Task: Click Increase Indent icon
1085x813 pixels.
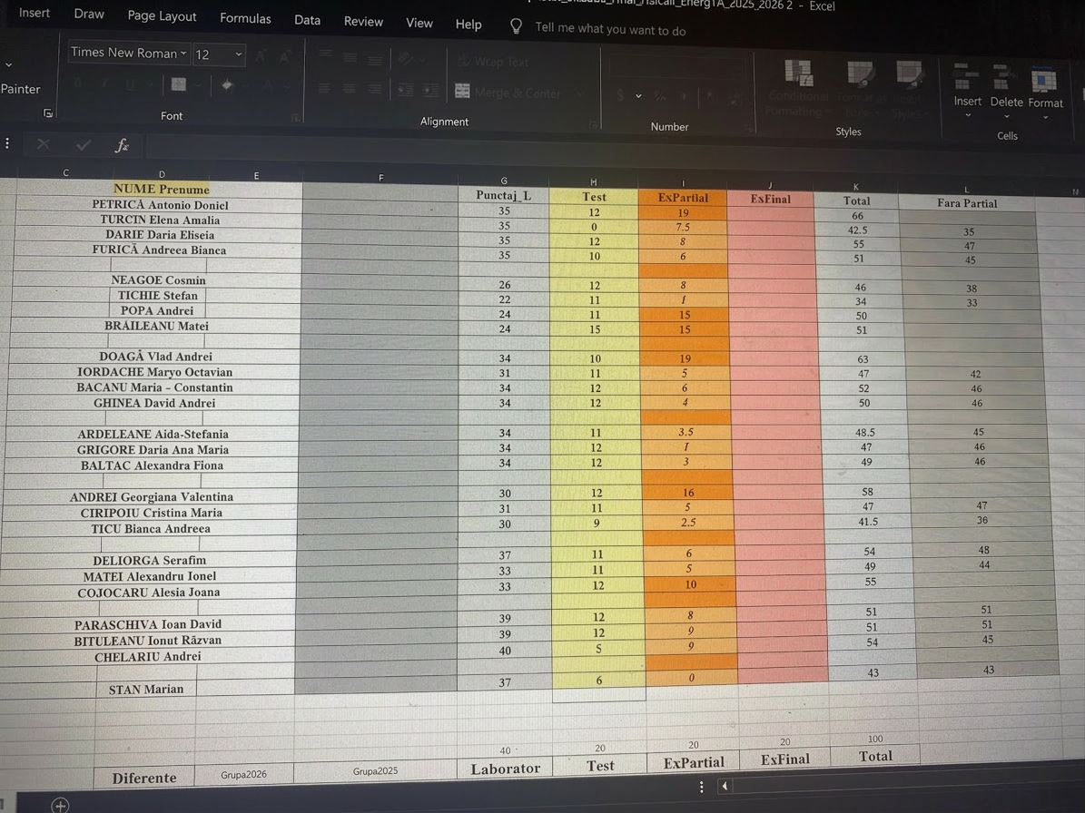Action: (430, 91)
